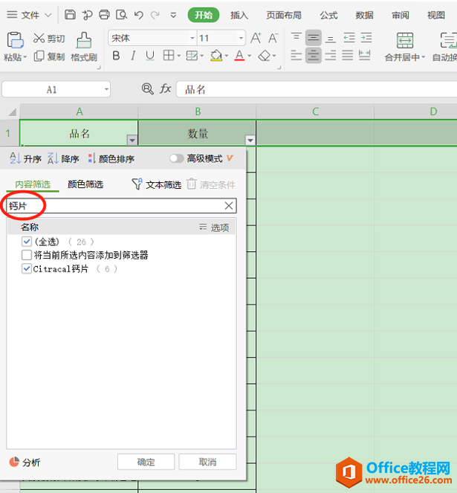
Task: Sort ascending with 升序
Action: pos(25,158)
